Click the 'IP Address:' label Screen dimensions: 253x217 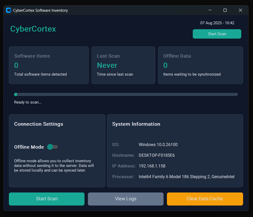point(124,166)
